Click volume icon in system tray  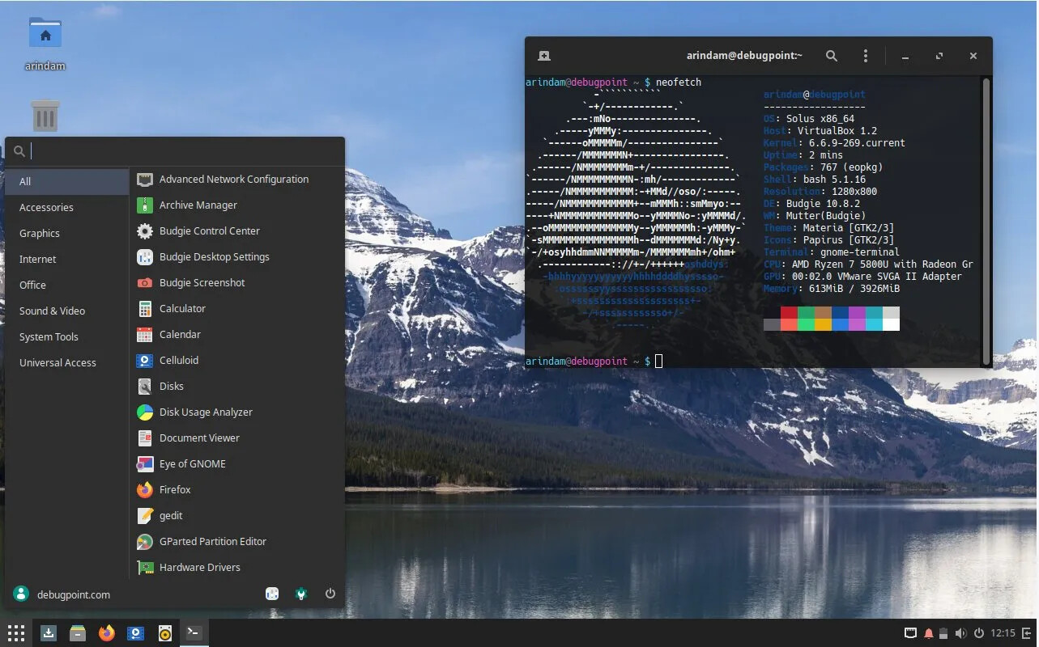point(961,633)
